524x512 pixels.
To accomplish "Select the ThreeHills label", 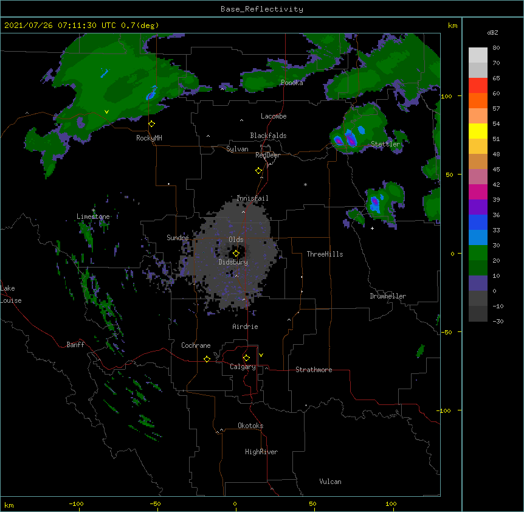I will tap(325, 254).
